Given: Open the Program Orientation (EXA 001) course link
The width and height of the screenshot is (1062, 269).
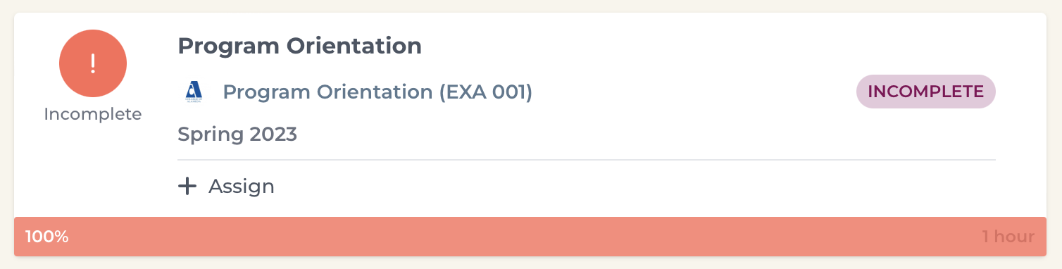Looking at the screenshot, I should [377, 92].
